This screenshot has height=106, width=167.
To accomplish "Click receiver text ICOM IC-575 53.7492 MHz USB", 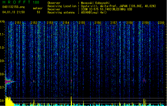I will (106, 9).
